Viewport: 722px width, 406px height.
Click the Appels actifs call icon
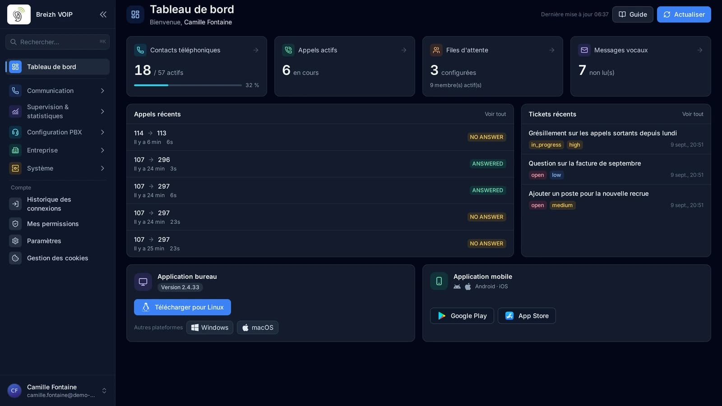(288, 50)
